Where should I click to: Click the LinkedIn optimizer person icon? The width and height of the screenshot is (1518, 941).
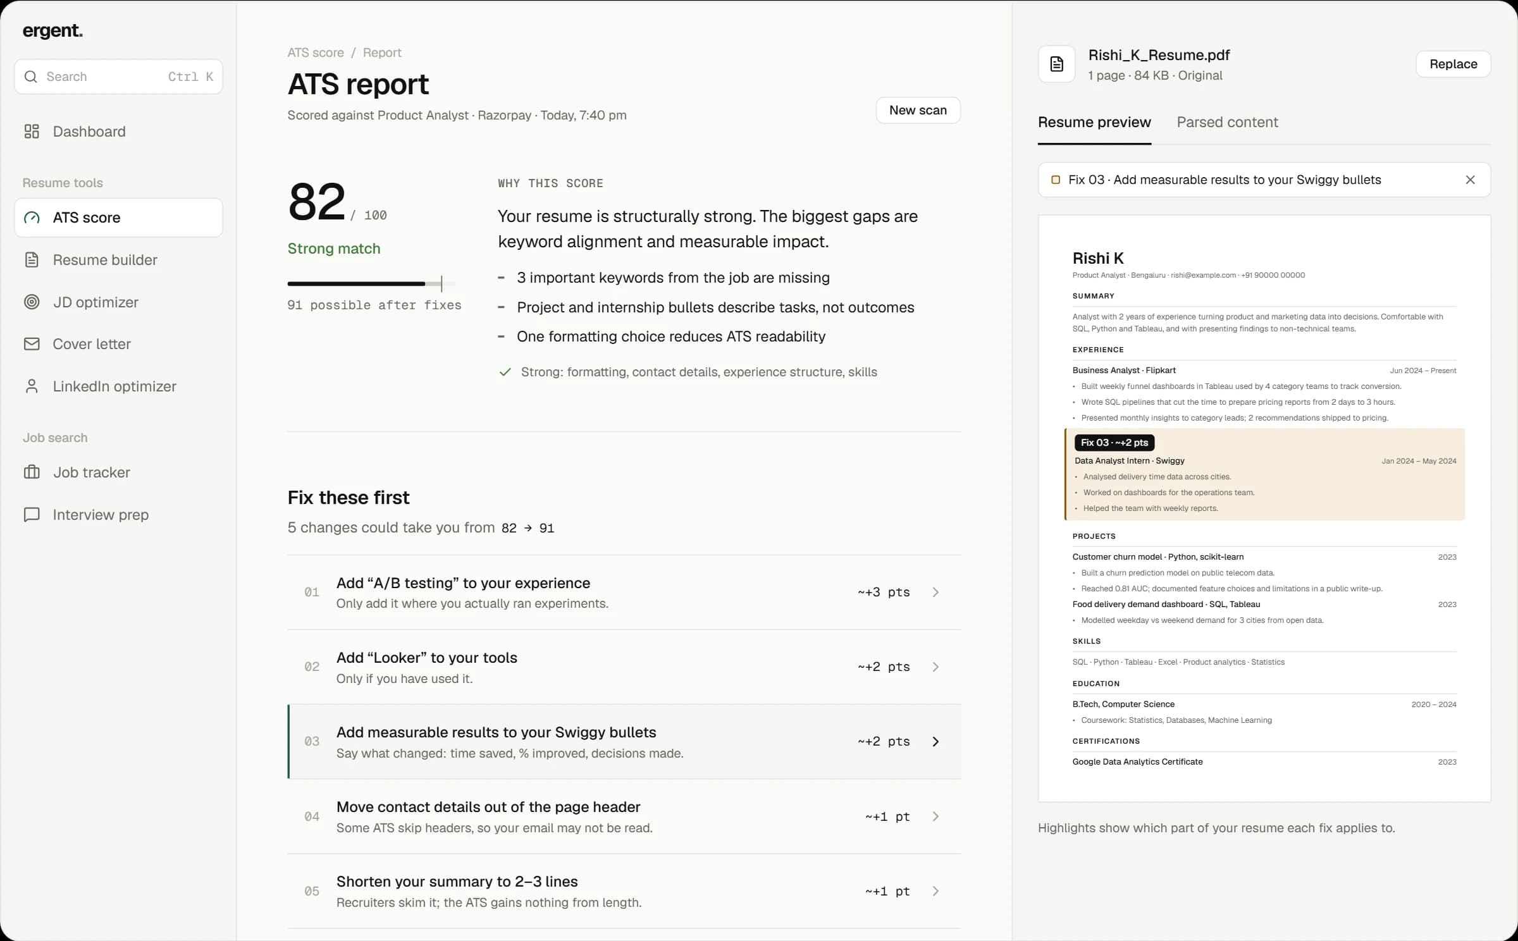point(32,386)
